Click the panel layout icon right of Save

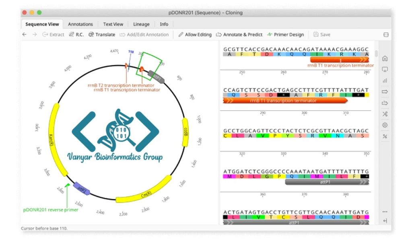tap(386, 35)
